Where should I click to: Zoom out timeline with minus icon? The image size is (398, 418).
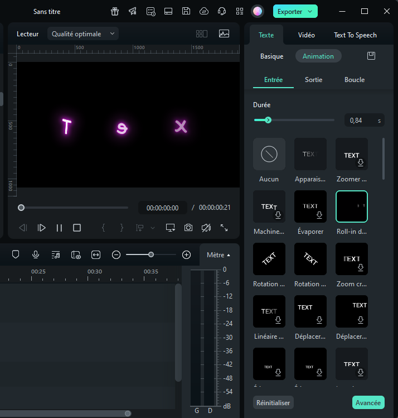[x=116, y=255]
